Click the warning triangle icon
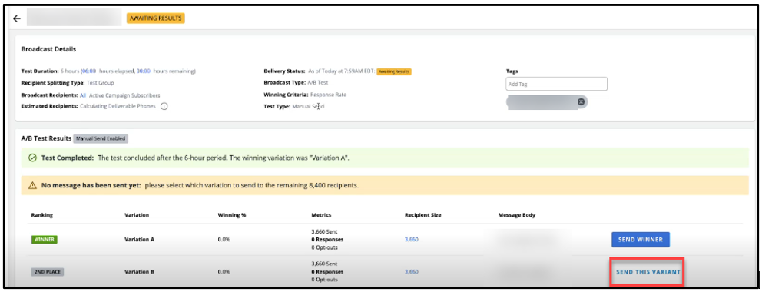The image size is (762, 292). coord(32,186)
